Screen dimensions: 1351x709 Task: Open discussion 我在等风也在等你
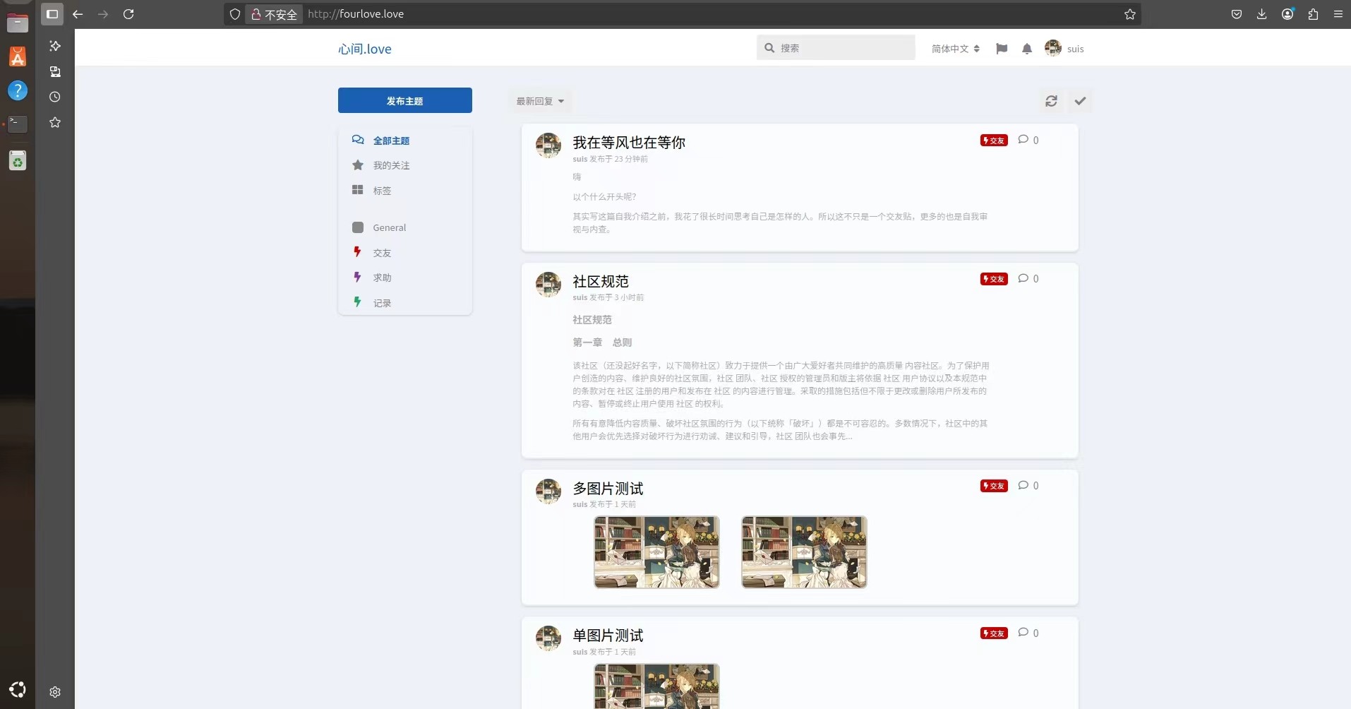click(x=629, y=143)
